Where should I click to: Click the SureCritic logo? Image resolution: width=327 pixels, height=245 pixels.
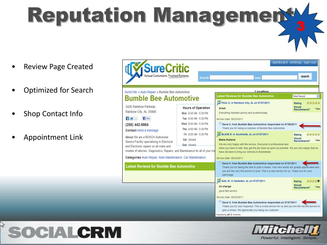157,71
